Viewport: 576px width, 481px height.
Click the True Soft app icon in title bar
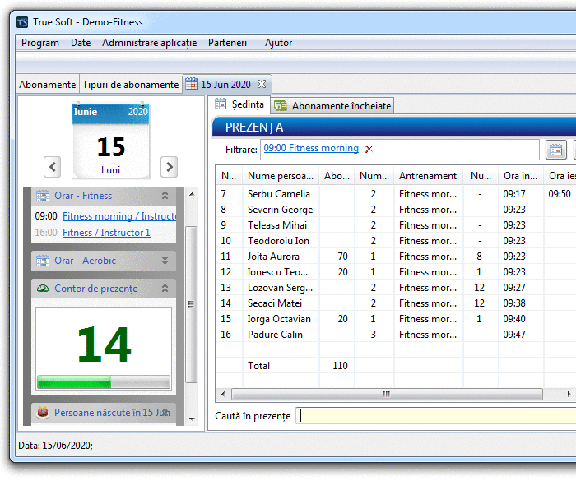point(22,22)
